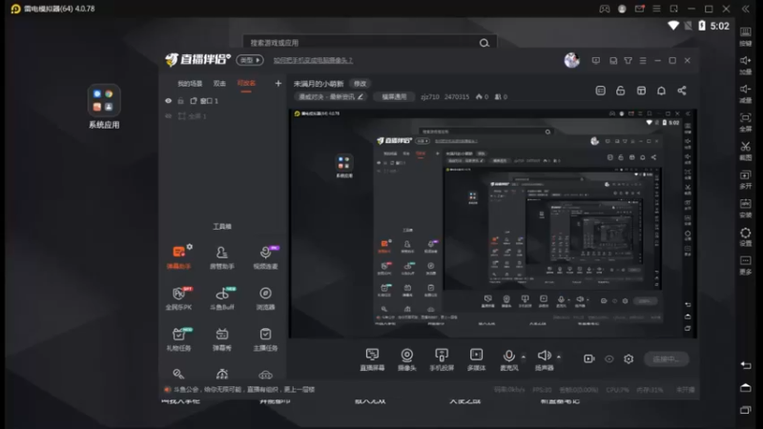Click the user avatar in 直播伴侣 title bar

(571, 60)
